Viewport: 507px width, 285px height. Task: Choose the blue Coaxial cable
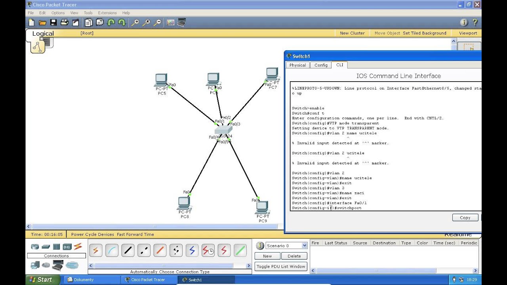pos(192,250)
